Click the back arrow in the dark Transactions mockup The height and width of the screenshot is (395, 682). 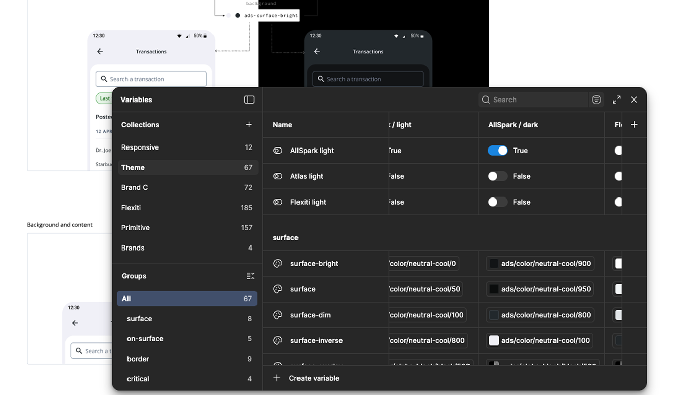pyautogui.click(x=317, y=51)
